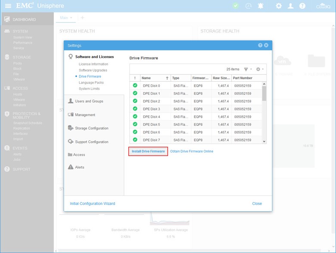Viewport: 336px width, 253px height.
Task: Open Software Upgrades settings page
Action: tap(93, 70)
